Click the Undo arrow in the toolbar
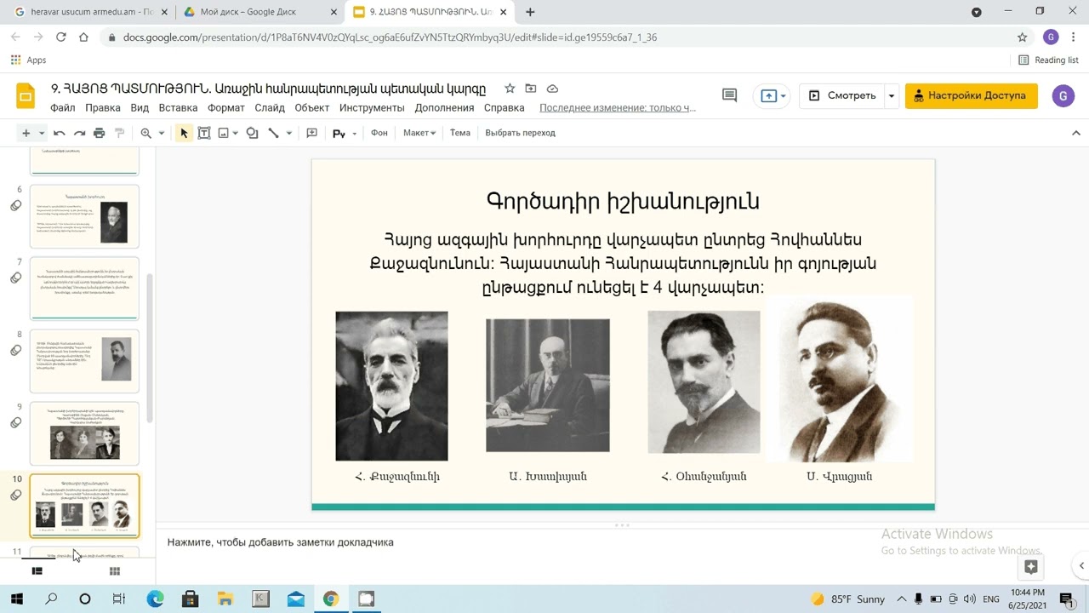1089x613 pixels. tap(59, 133)
